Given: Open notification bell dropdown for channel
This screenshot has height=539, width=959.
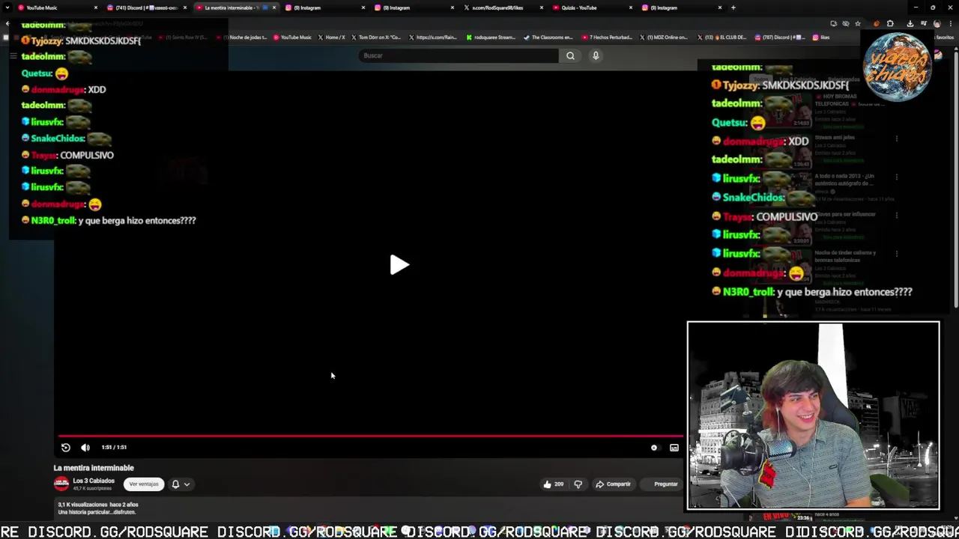Looking at the screenshot, I should tap(180, 484).
